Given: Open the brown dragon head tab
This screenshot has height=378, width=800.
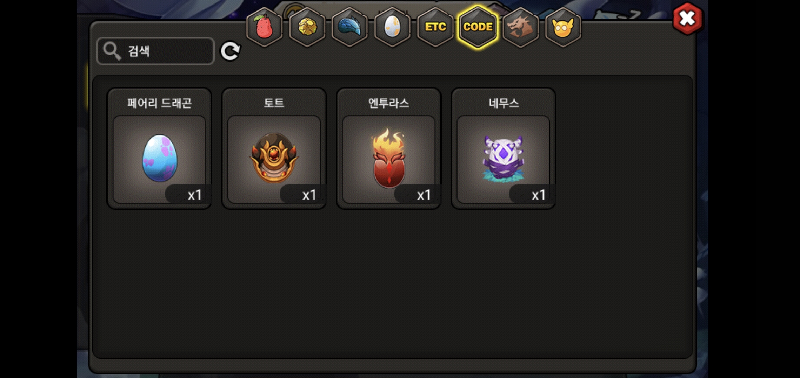Looking at the screenshot, I should pos(521,27).
